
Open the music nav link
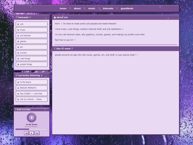91,9
